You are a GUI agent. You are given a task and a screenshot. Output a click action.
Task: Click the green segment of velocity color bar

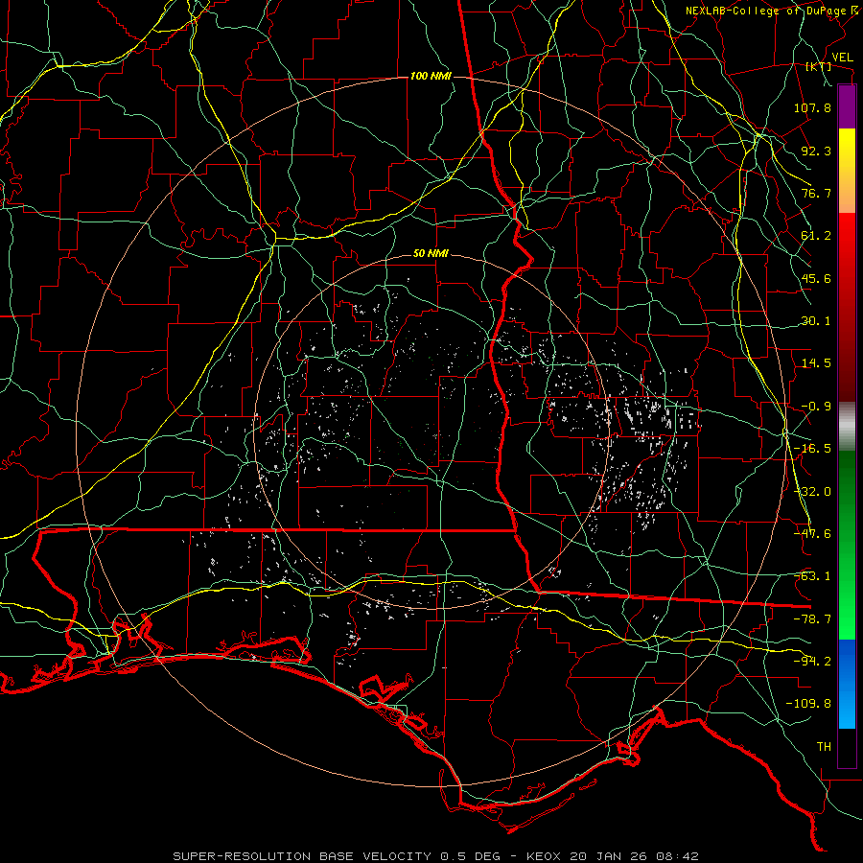point(847,545)
